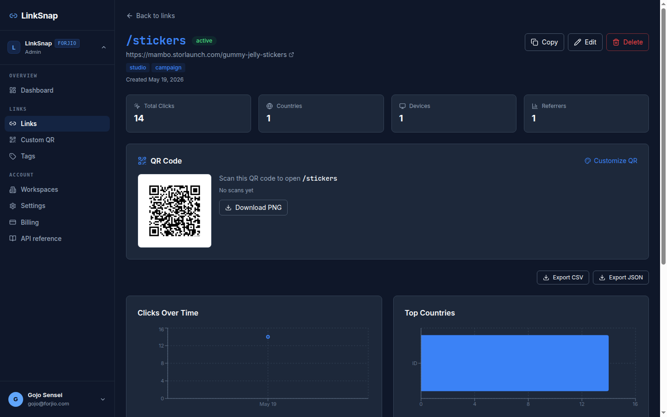Copy the /stickers short link

[544, 42]
